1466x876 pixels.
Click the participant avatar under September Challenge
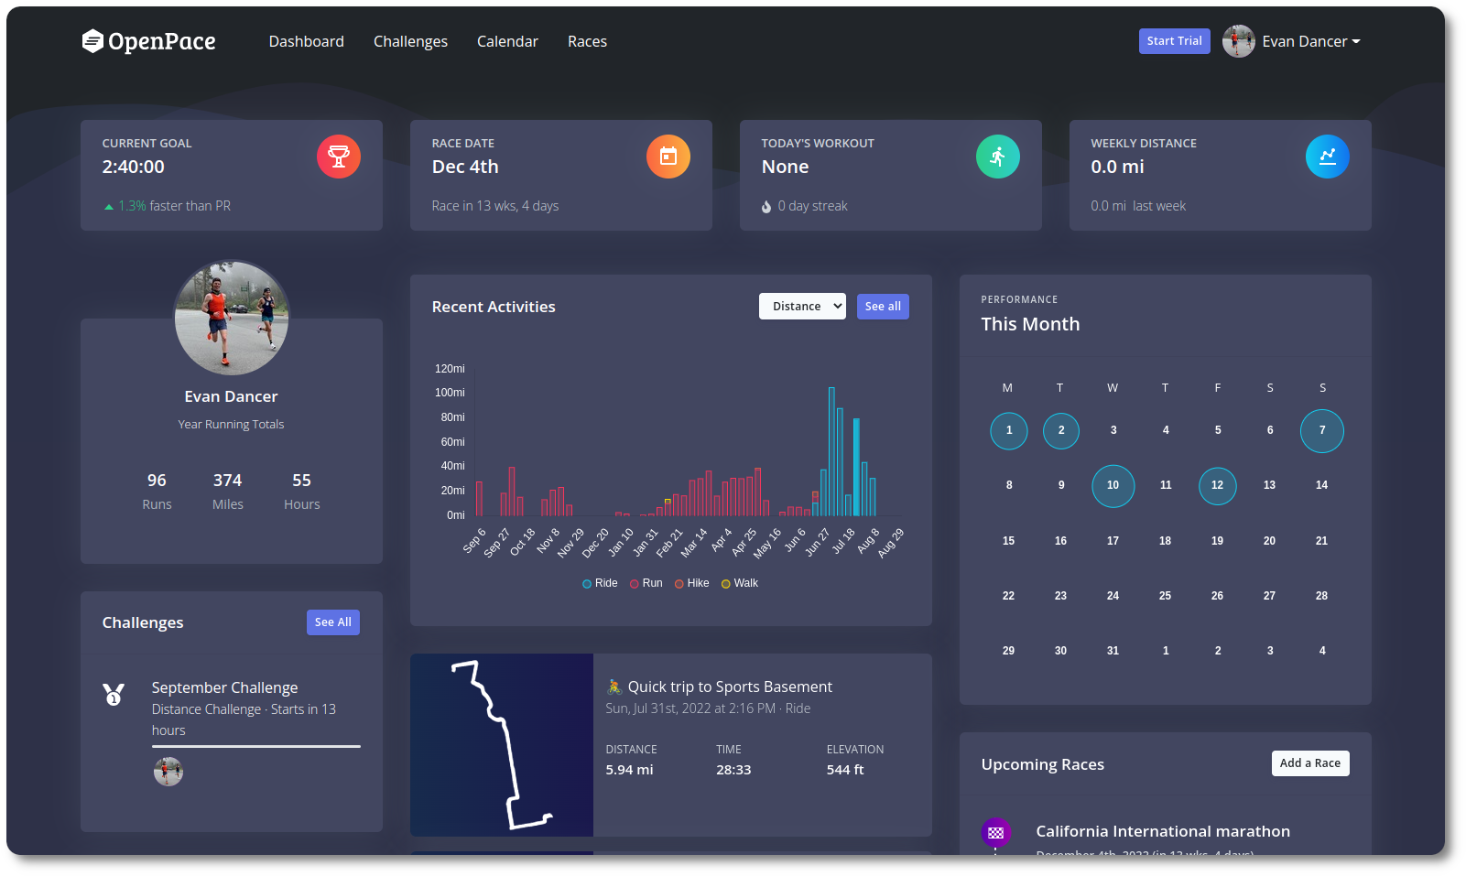click(x=168, y=772)
